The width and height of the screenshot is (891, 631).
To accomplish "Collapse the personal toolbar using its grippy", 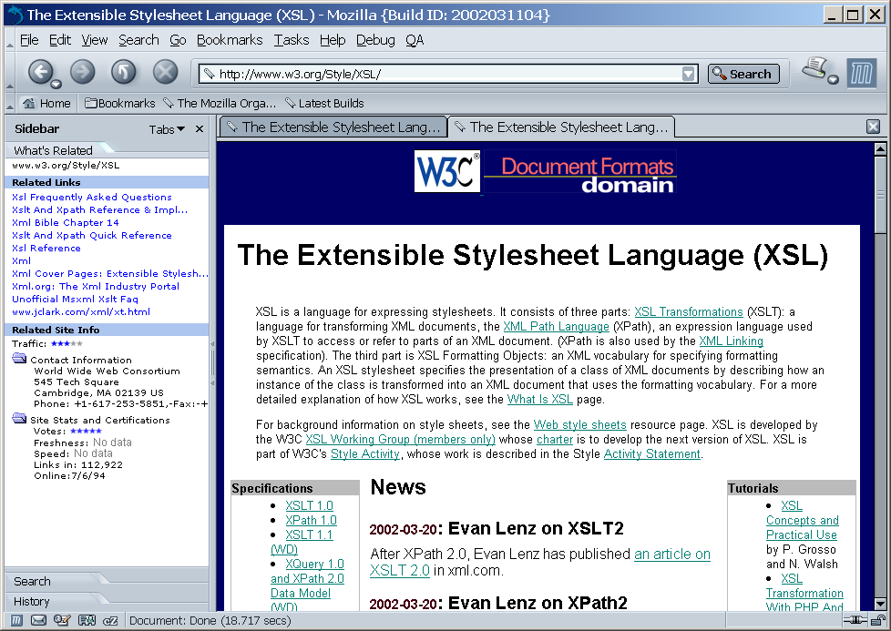I will pyautogui.click(x=10, y=104).
